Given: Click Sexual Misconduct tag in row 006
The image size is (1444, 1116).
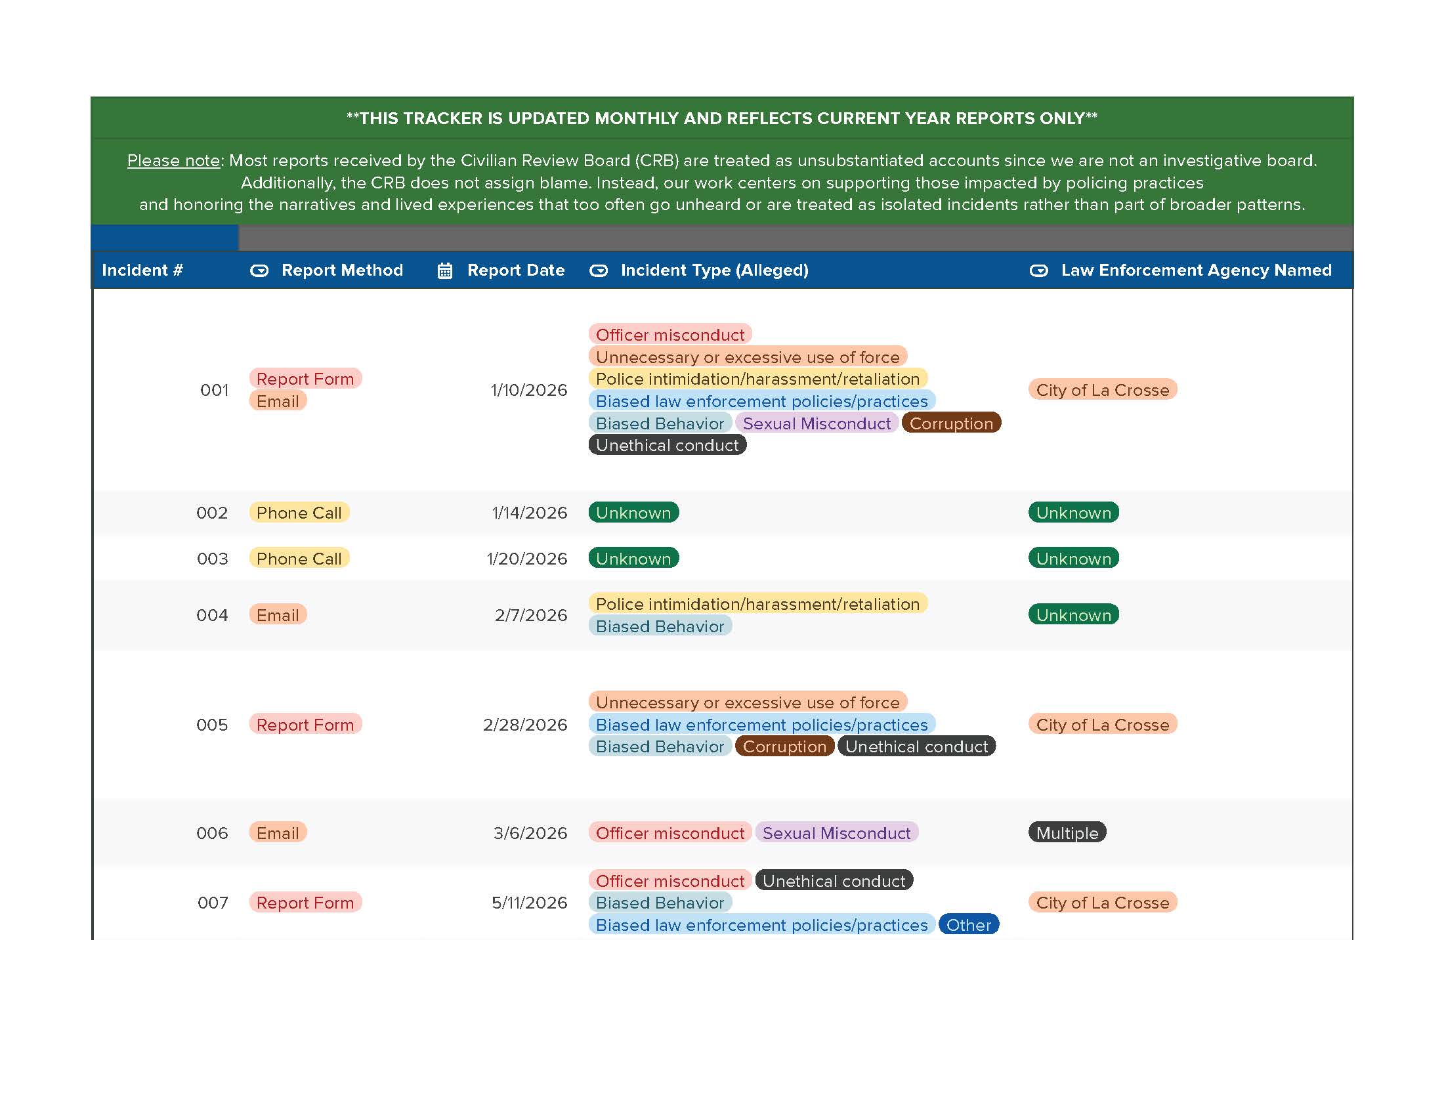Looking at the screenshot, I should [836, 833].
